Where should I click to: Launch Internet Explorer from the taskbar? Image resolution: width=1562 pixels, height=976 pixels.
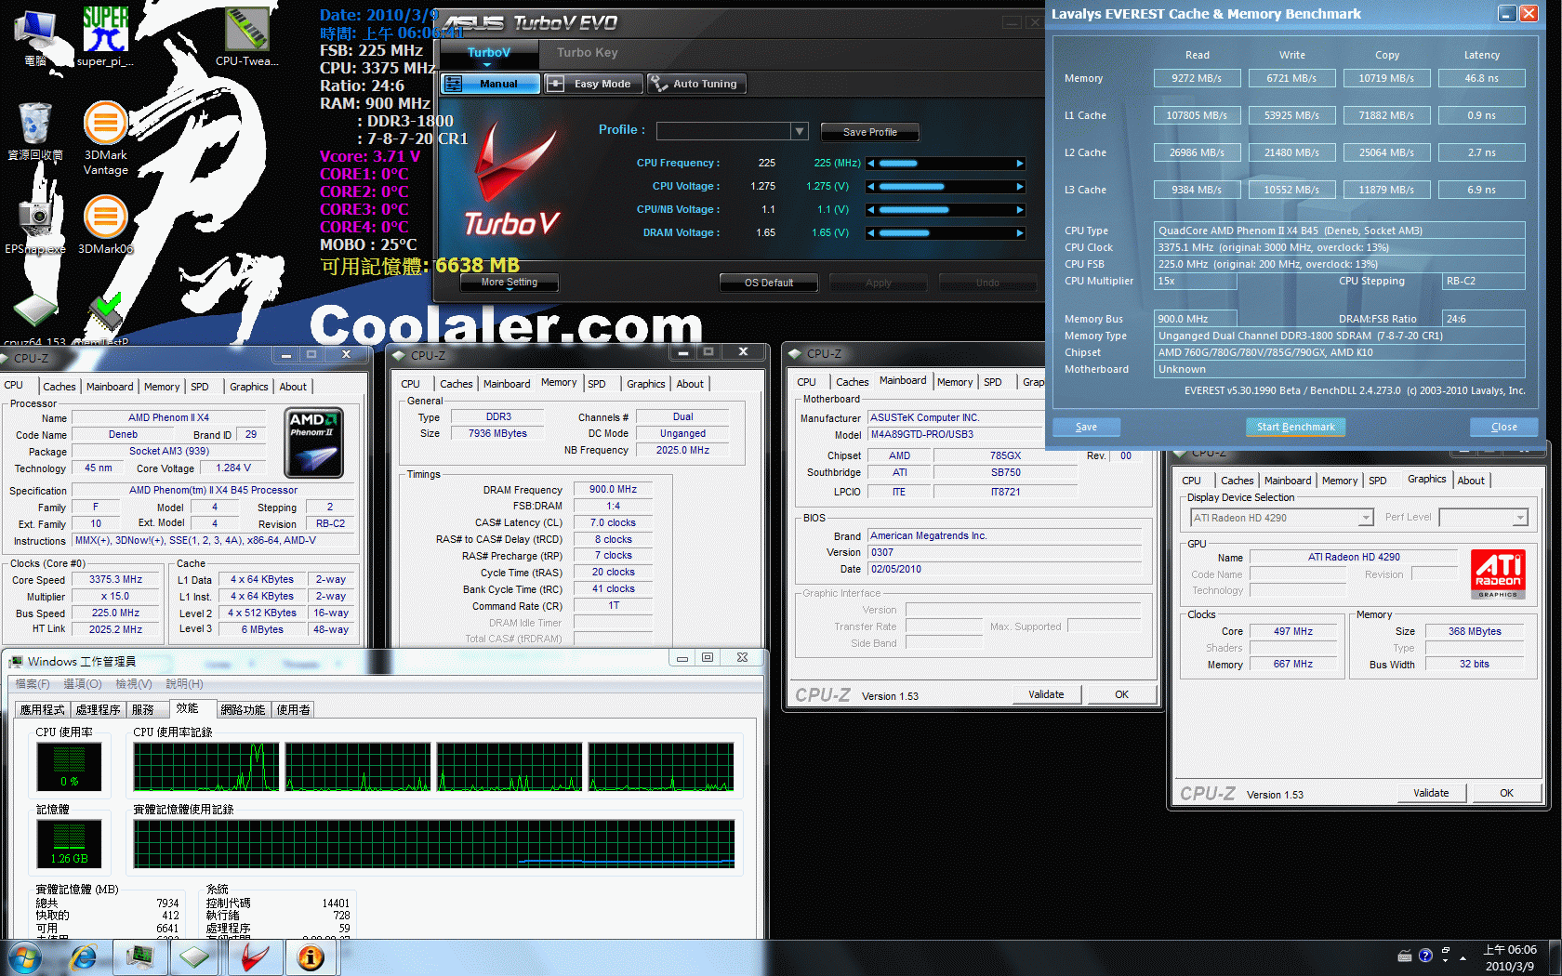pos(84,957)
